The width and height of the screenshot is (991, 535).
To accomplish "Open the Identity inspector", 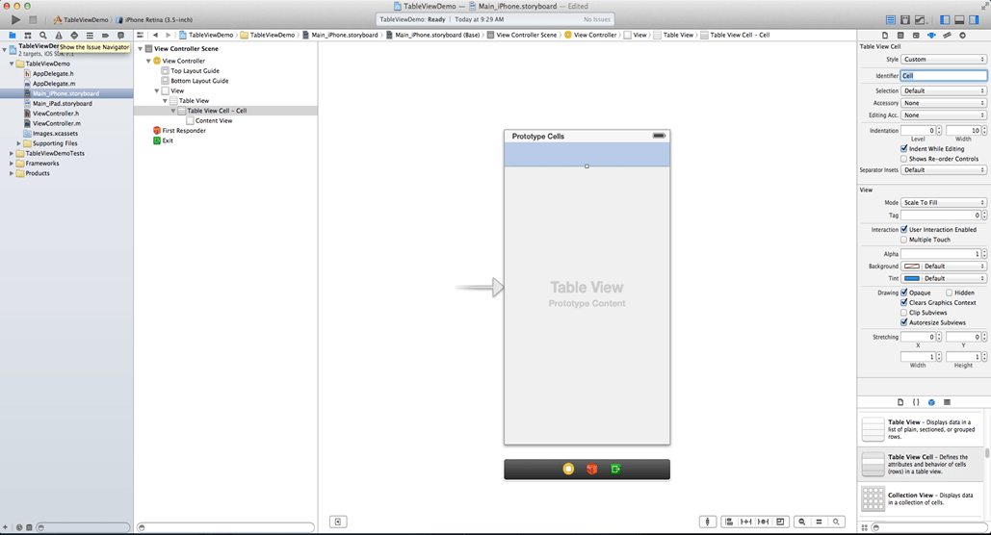I will click(916, 36).
